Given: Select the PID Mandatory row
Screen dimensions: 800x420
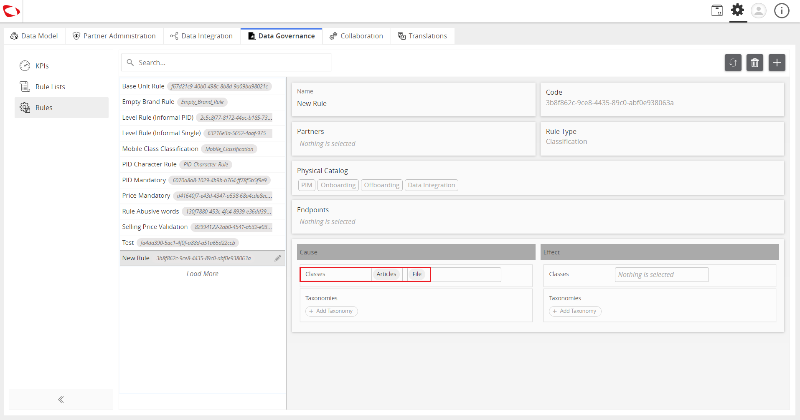Looking at the screenshot, I should pyautogui.click(x=202, y=180).
